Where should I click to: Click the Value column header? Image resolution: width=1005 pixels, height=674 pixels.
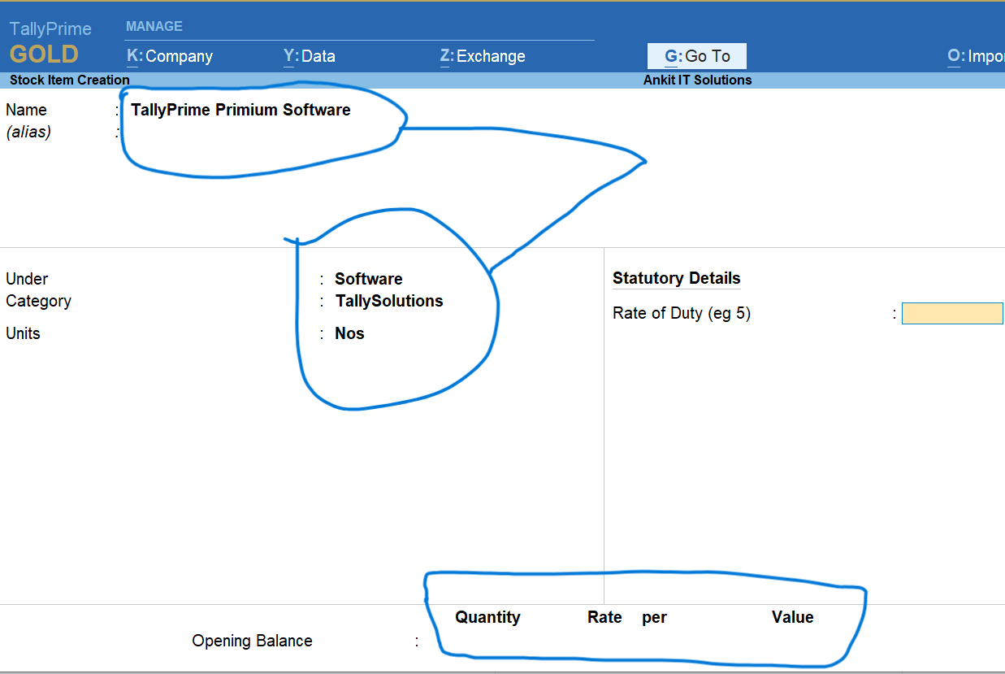tap(793, 617)
